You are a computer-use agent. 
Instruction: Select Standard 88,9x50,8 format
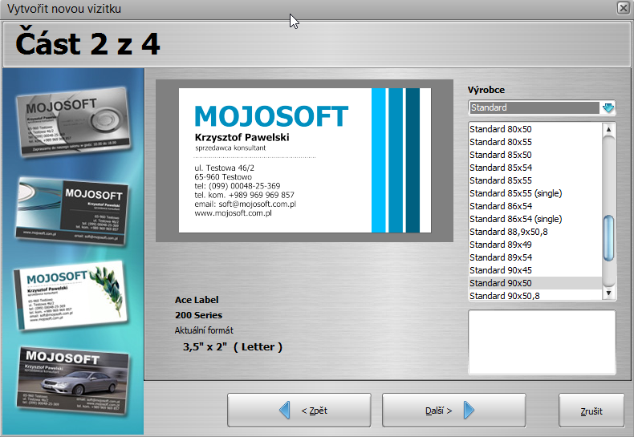(x=535, y=232)
